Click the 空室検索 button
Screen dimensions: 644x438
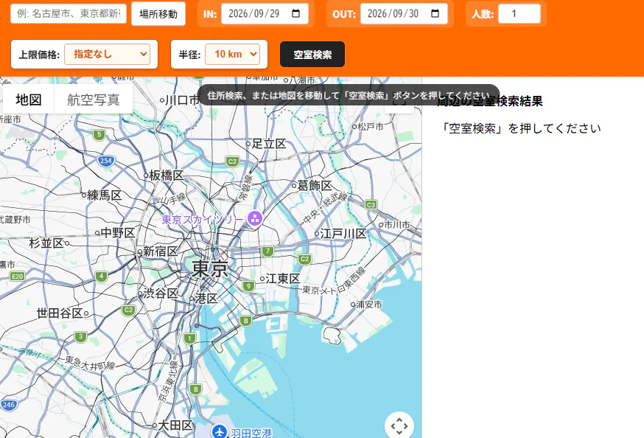(x=312, y=55)
